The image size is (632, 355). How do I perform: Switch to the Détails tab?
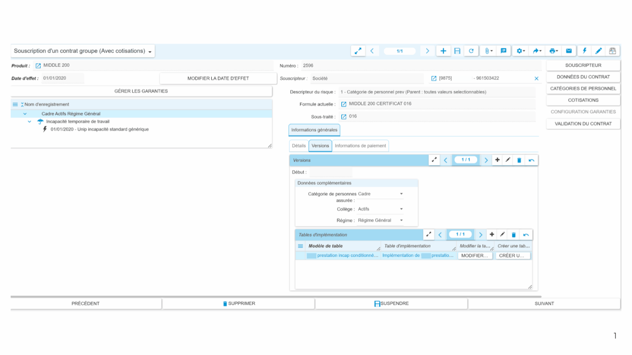298,146
